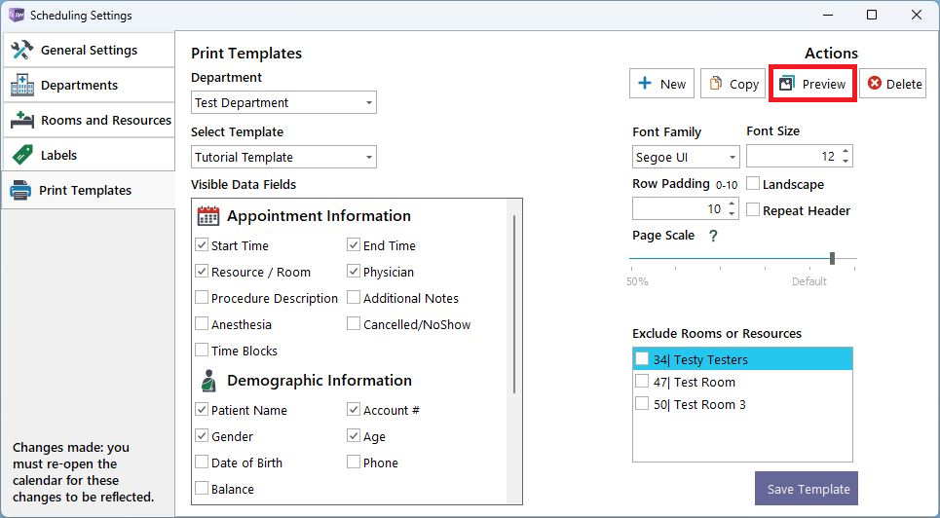Click the General Settings wrench icon
Viewport: 940px width, 518px height.
[x=22, y=50]
